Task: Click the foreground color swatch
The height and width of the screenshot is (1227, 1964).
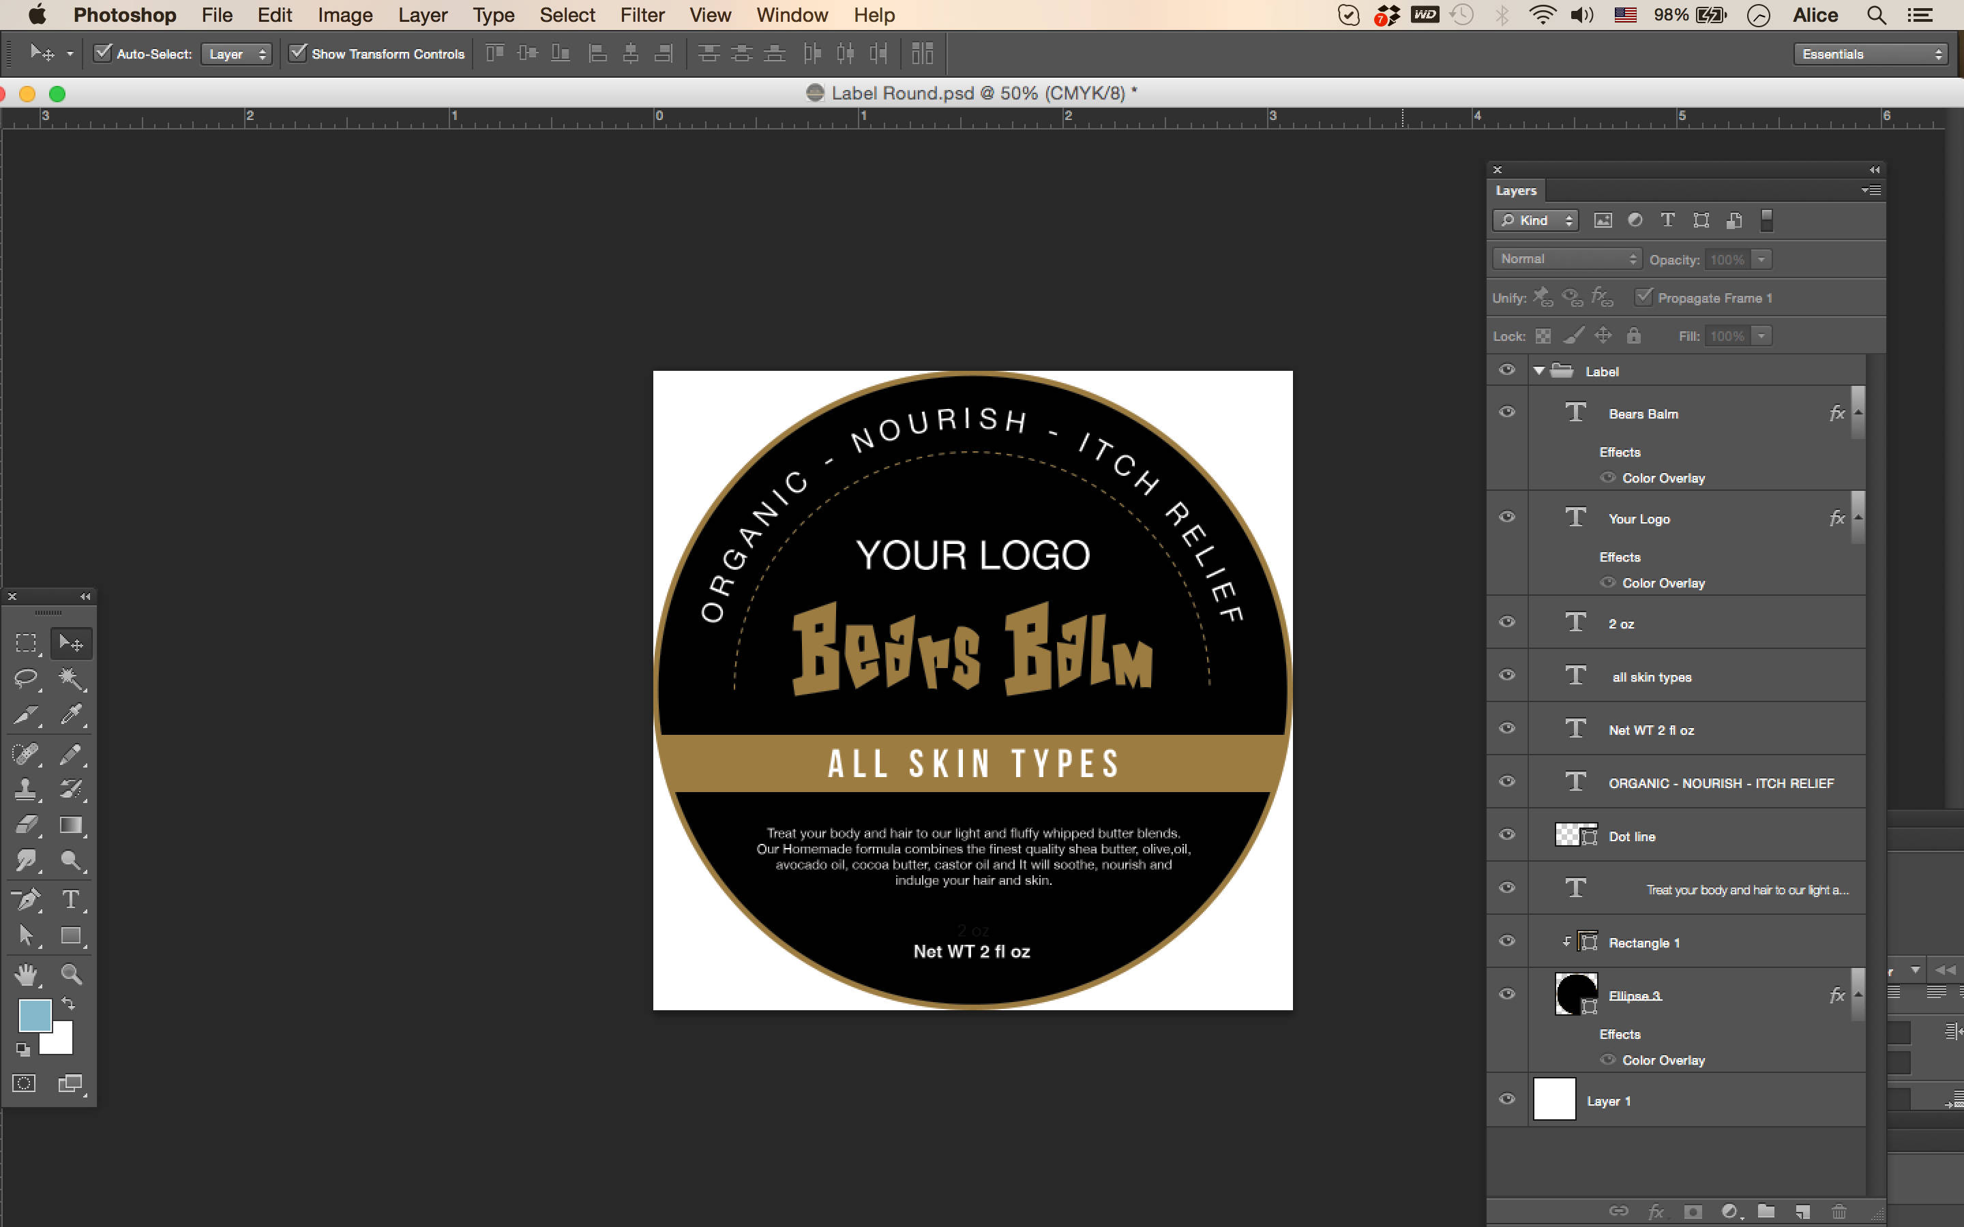Action: (34, 1015)
